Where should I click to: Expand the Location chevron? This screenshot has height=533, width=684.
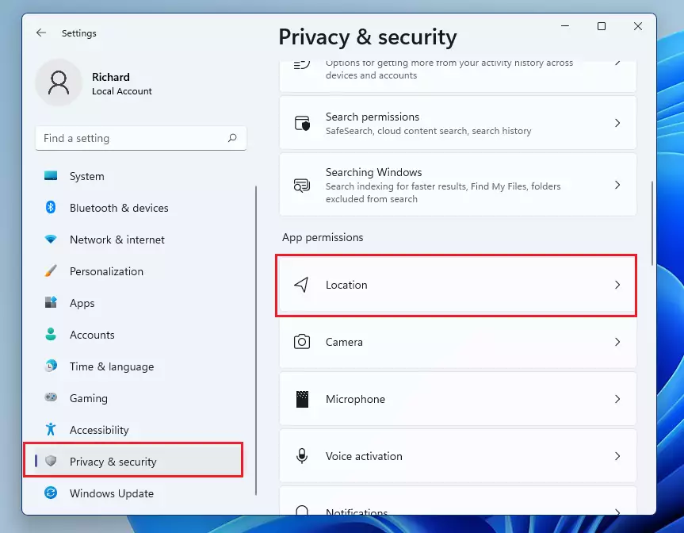(x=617, y=285)
